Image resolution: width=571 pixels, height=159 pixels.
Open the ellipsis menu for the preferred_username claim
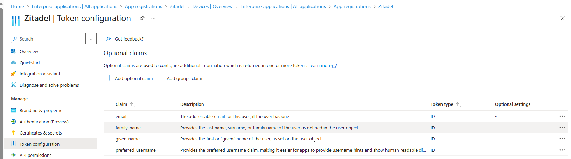click(563, 150)
